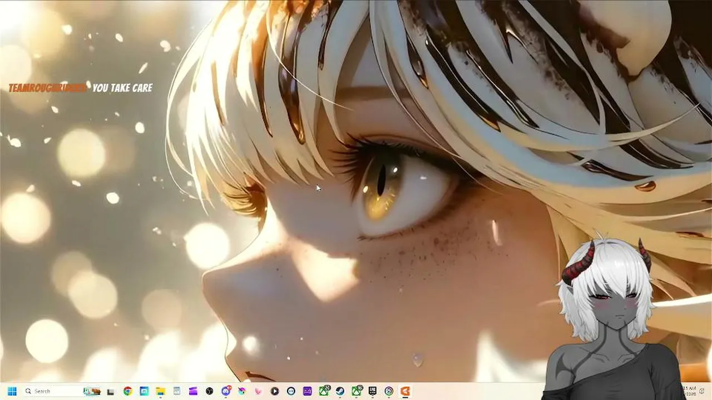This screenshot has width=712, height=400.
Task: Open Task View on the taskbar
Action: 111,391
